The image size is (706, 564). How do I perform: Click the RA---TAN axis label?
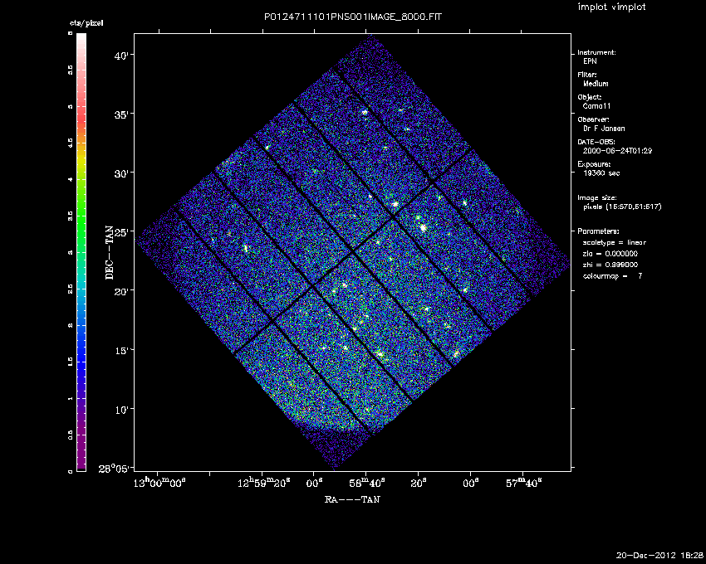coord(352,499)
